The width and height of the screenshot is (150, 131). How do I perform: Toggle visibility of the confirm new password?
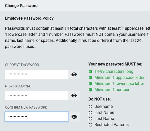click(x=74, y=117)
